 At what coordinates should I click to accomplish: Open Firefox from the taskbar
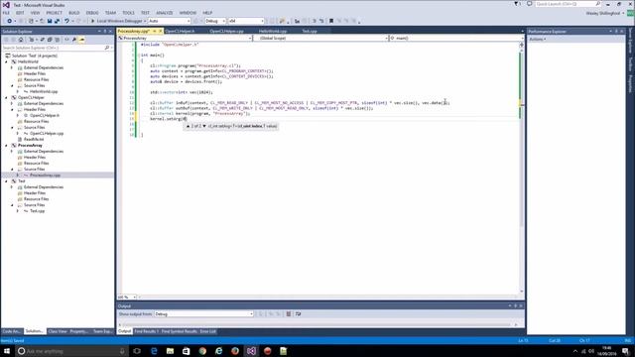pyautogui.click(x=235, y=351)
